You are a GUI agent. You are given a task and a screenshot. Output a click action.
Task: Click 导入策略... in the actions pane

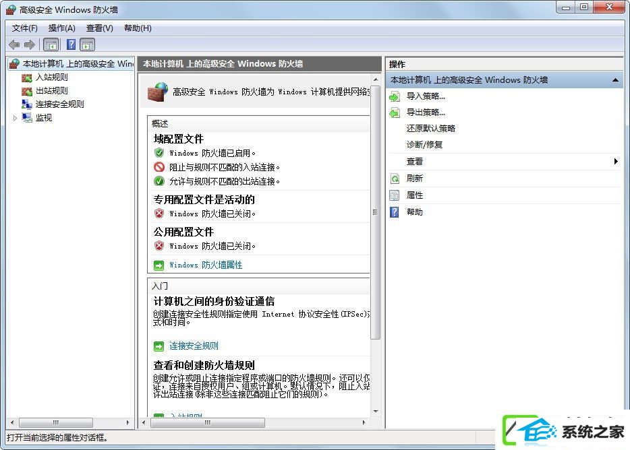click(426, 96)
